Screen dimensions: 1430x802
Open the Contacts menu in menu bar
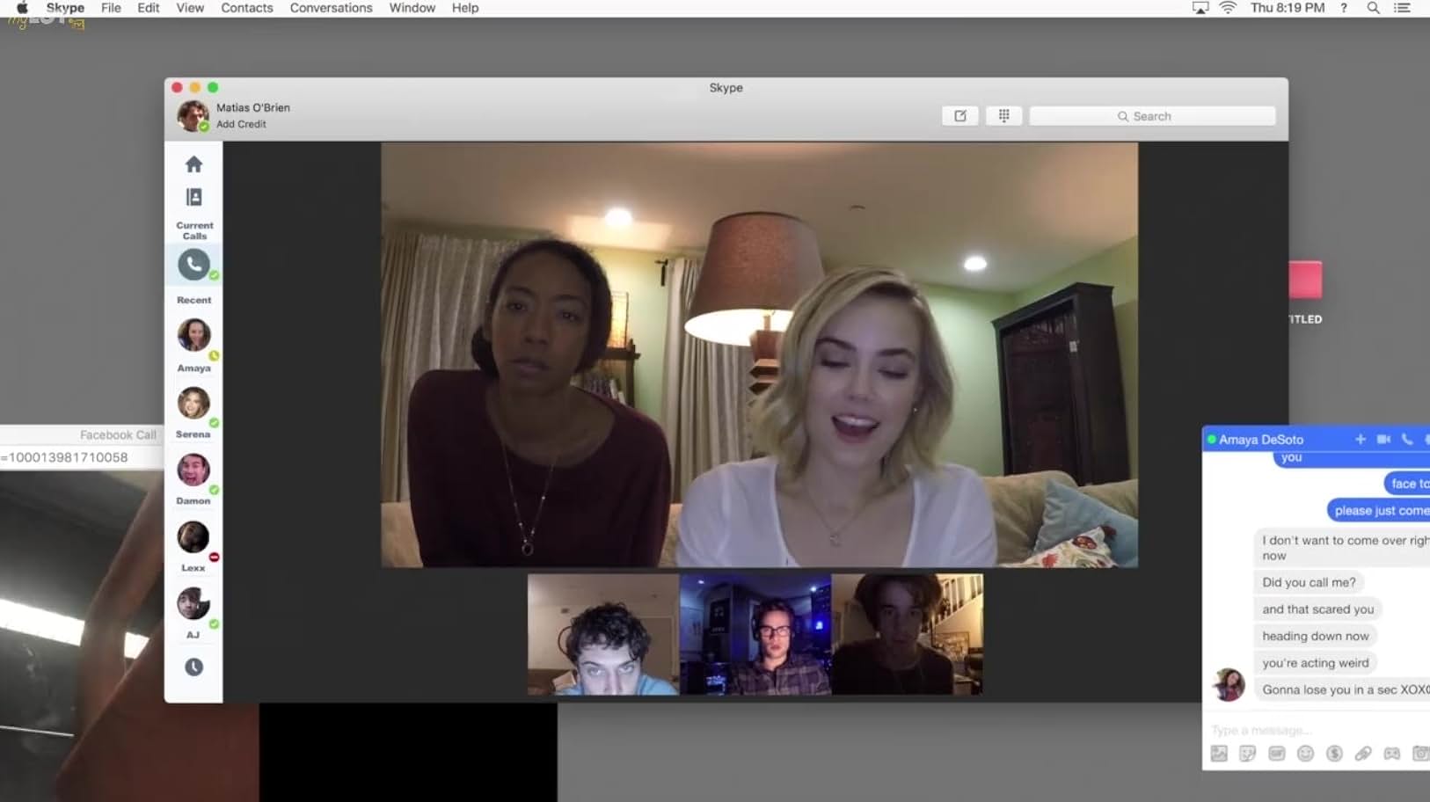coord(246,8)
